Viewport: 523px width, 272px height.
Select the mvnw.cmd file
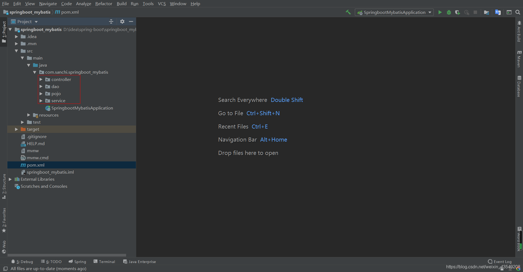37,158
